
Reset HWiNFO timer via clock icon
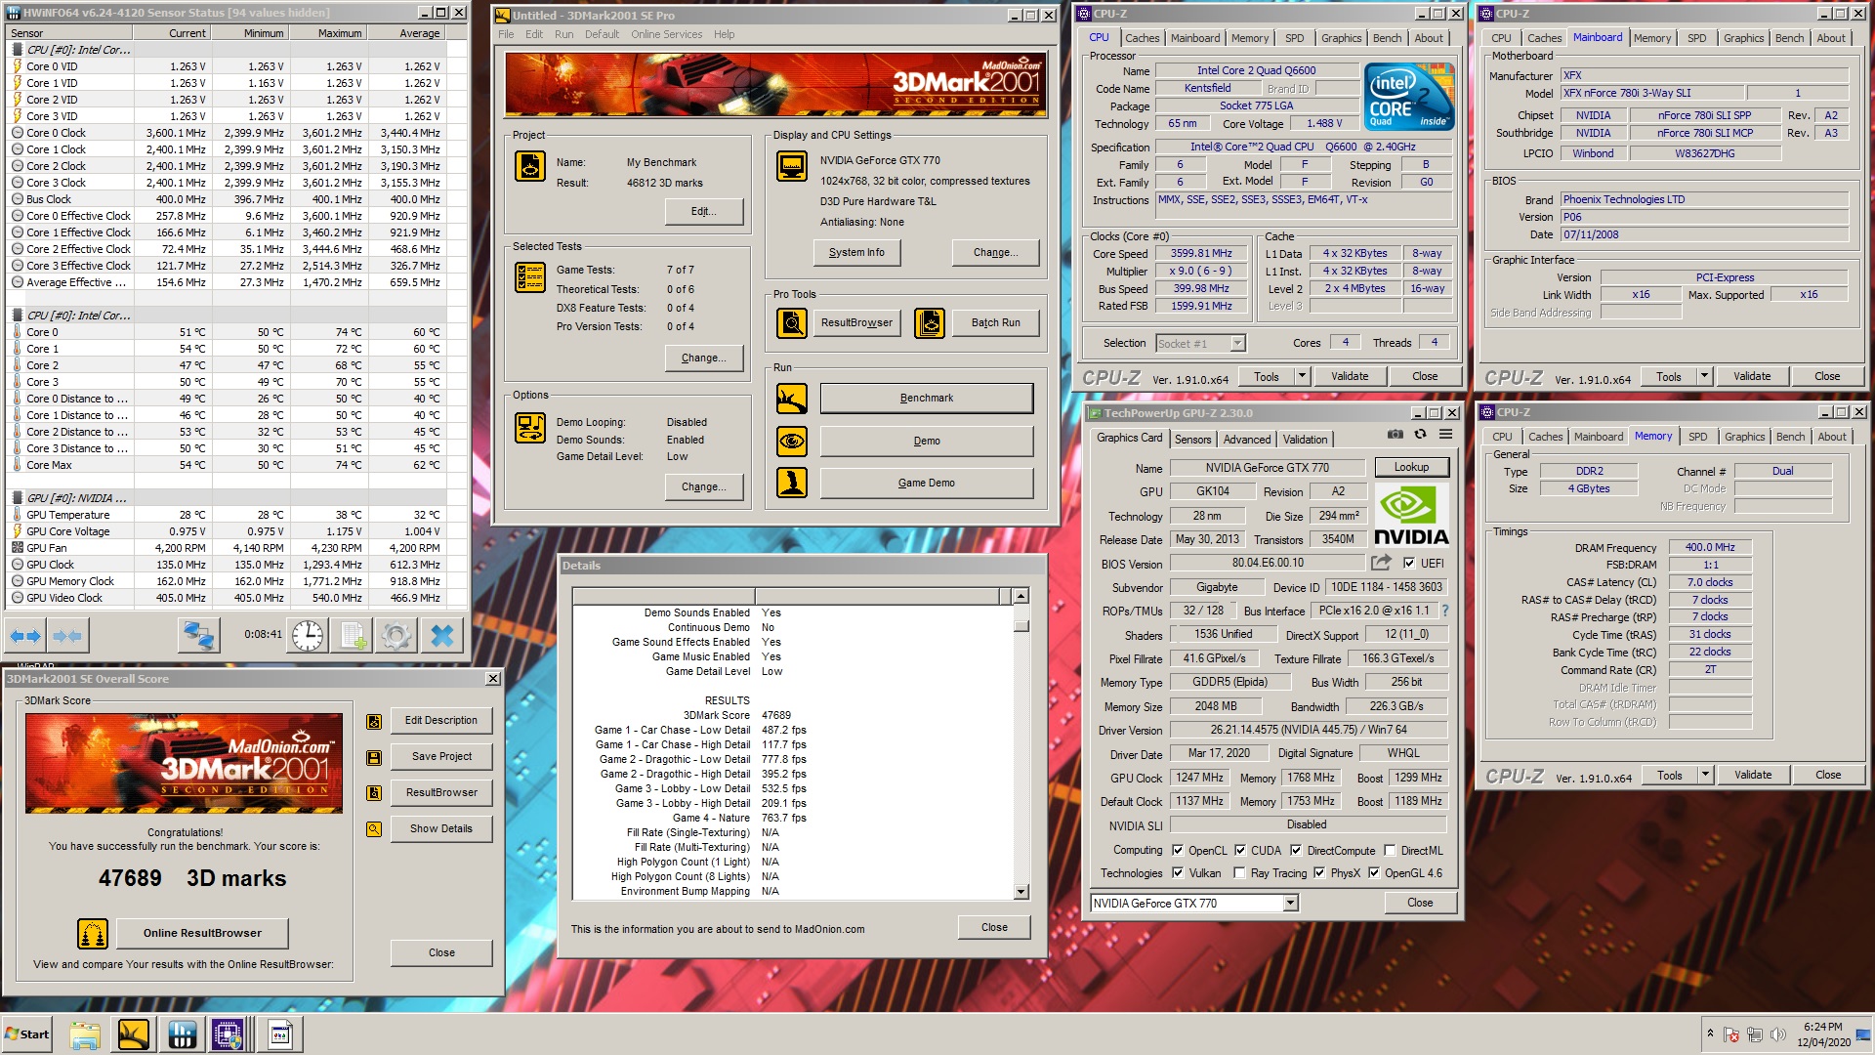click(308, 636)
